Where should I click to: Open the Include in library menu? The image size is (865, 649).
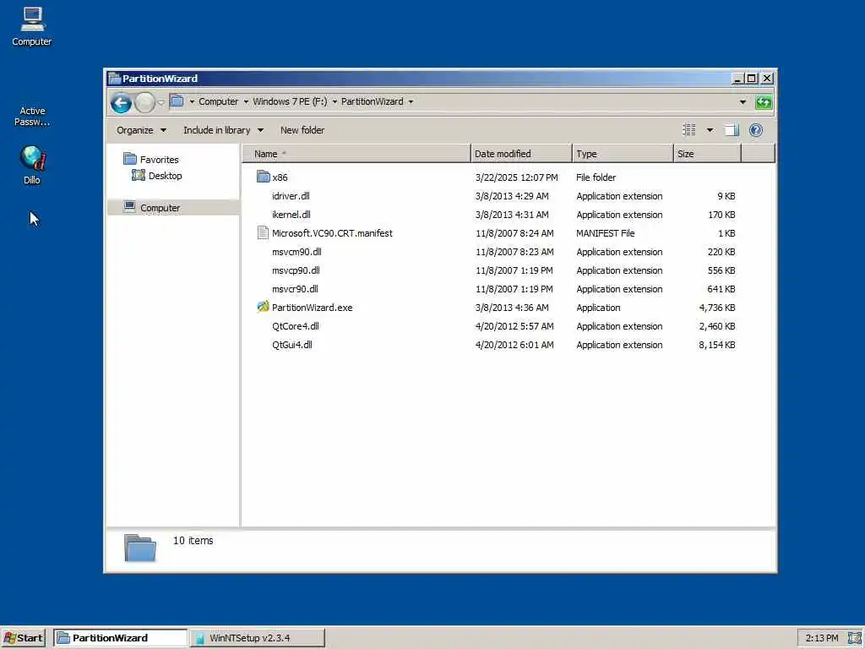coord(223,130)
